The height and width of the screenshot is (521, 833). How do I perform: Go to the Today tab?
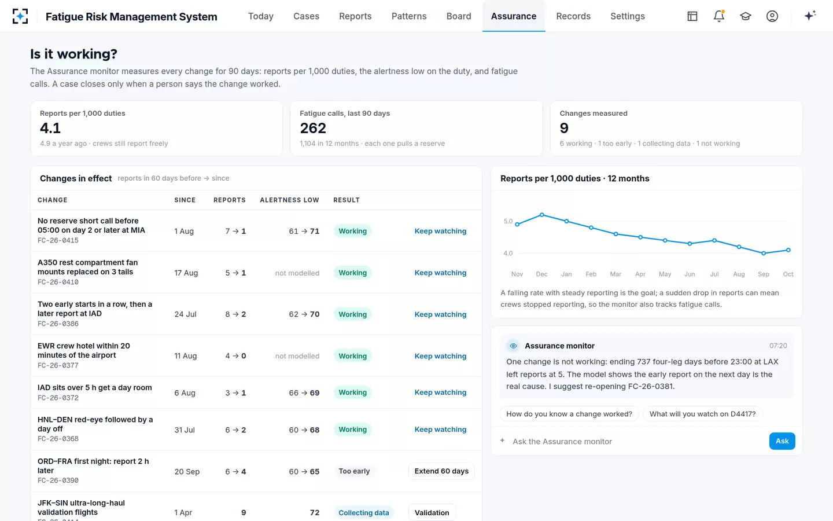click(261, 16)
